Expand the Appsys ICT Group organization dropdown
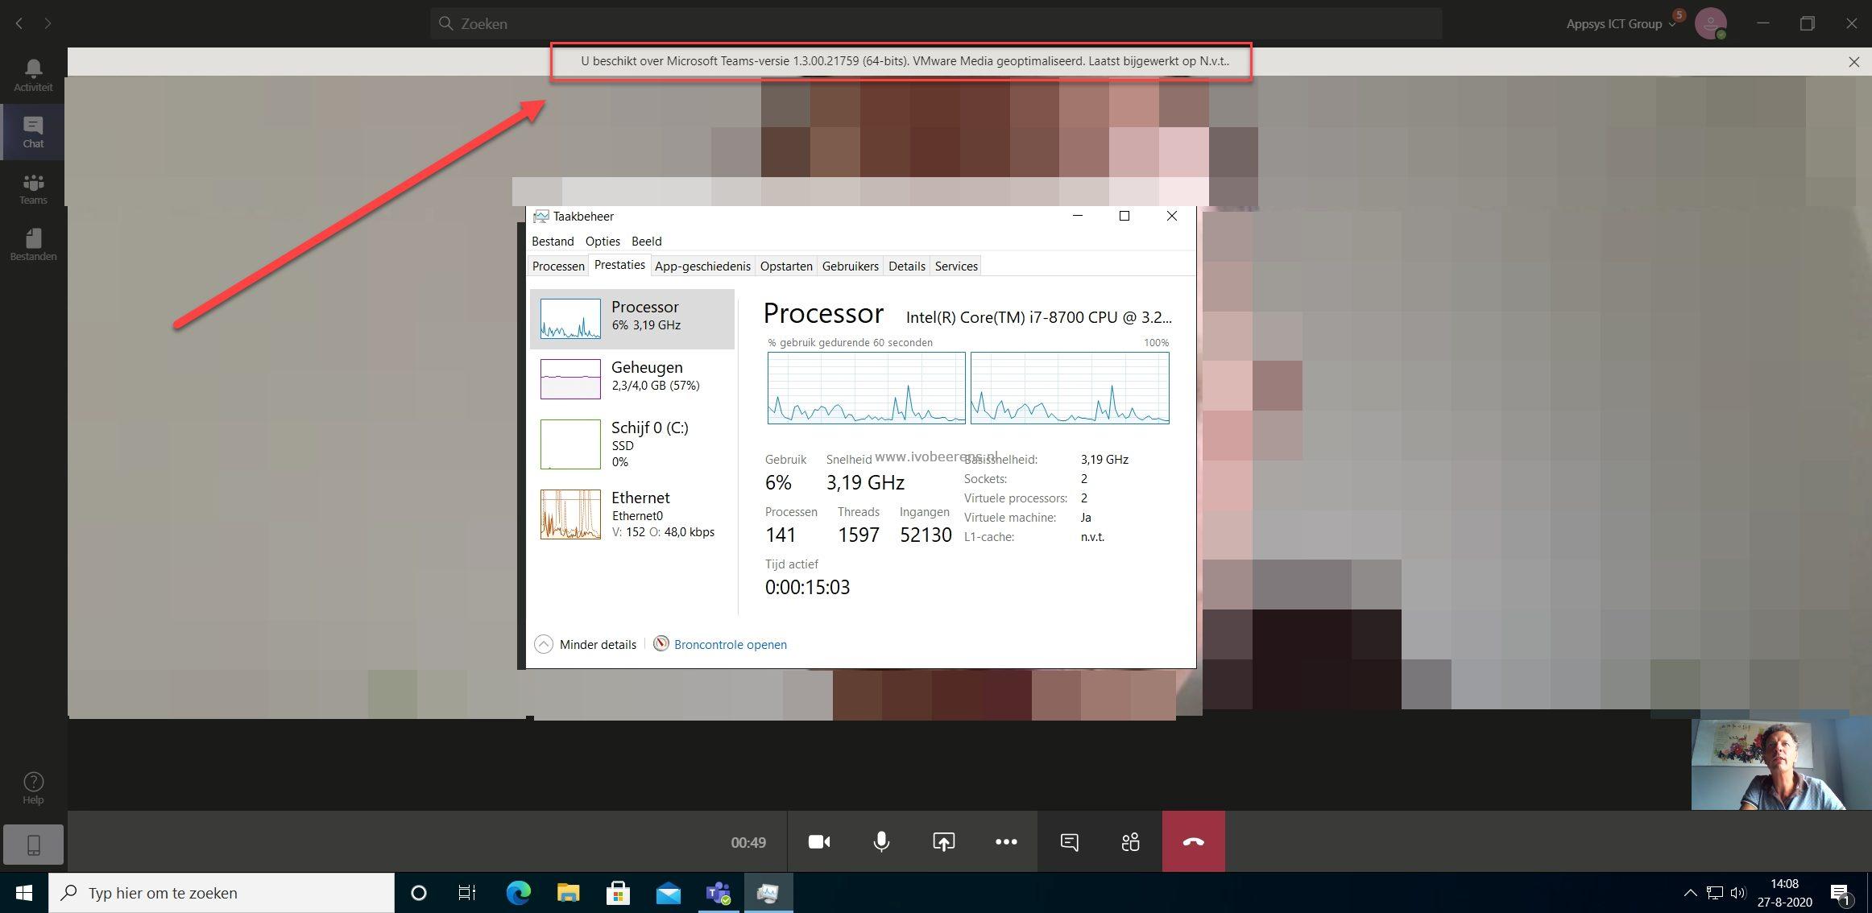Screen dimensions: 1872x913 1621,24
